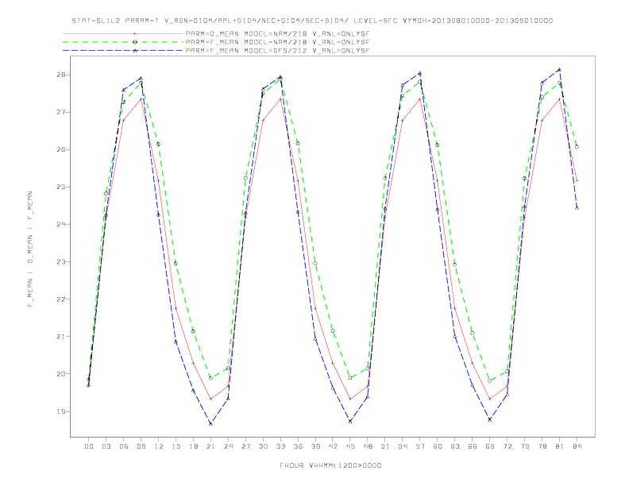The height and width of the screenshot is (486, 629).
Task: Click y-axis tick label 27
Action: [x=61, y=112]
